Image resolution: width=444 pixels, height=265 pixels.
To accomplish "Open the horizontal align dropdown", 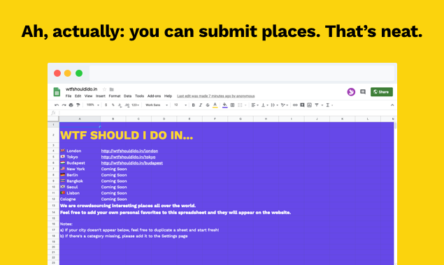I will tap(255, 105).
